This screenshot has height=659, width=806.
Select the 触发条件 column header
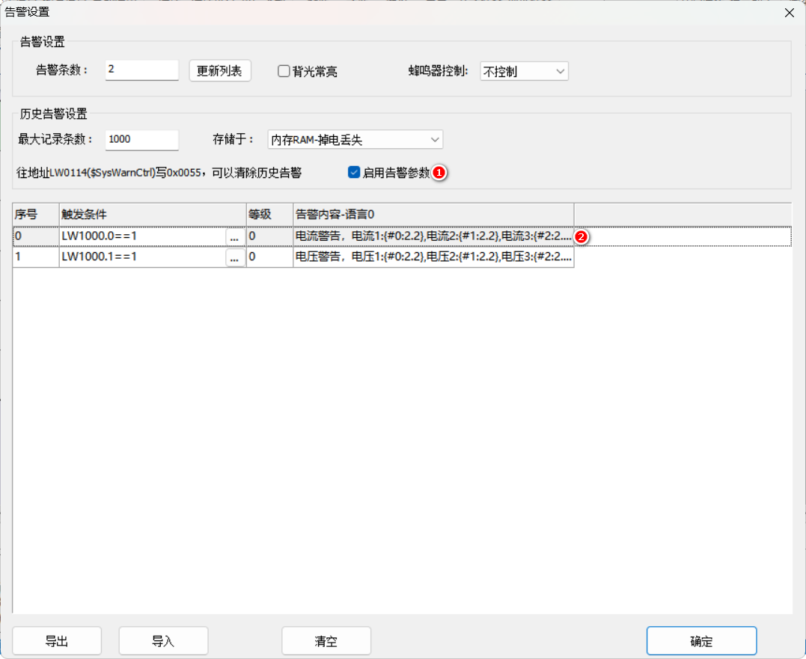(153, 214)
